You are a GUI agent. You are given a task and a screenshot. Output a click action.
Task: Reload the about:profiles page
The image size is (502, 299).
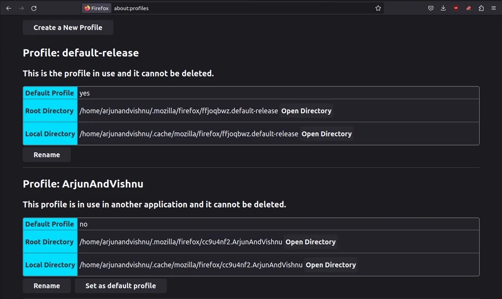[x=34, y=8]
